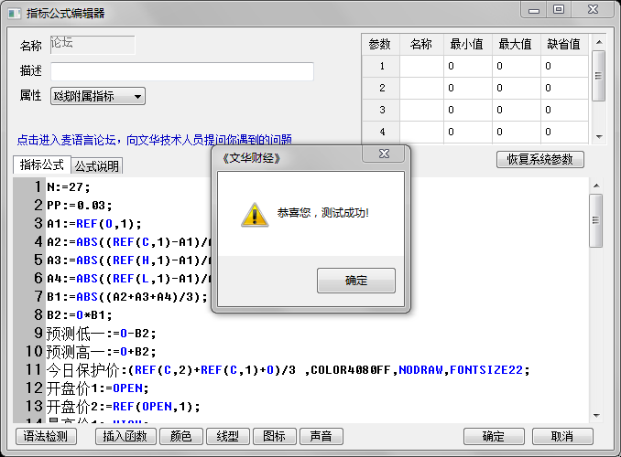Click code line 2 PP:=0.03;
The image size is (621, 457).
(x=80, y=205)
